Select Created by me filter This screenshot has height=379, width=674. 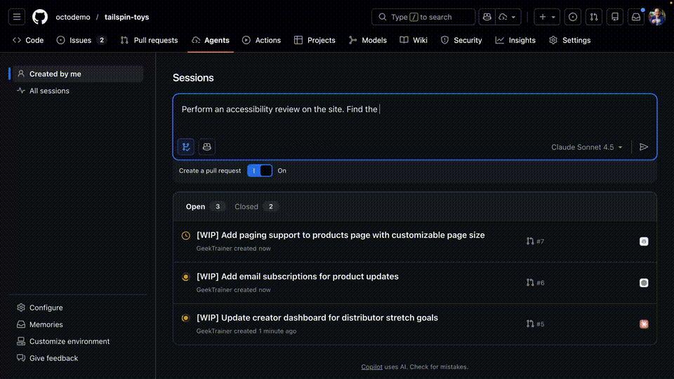point(78,74)
